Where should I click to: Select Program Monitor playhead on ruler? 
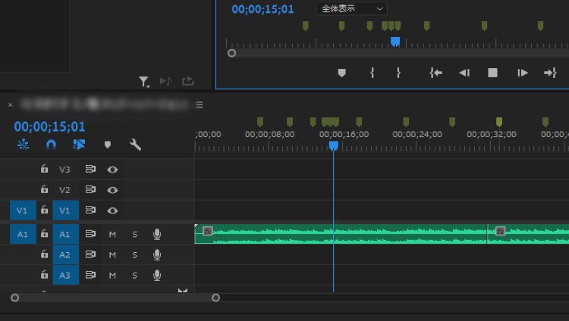click(395, 42)
